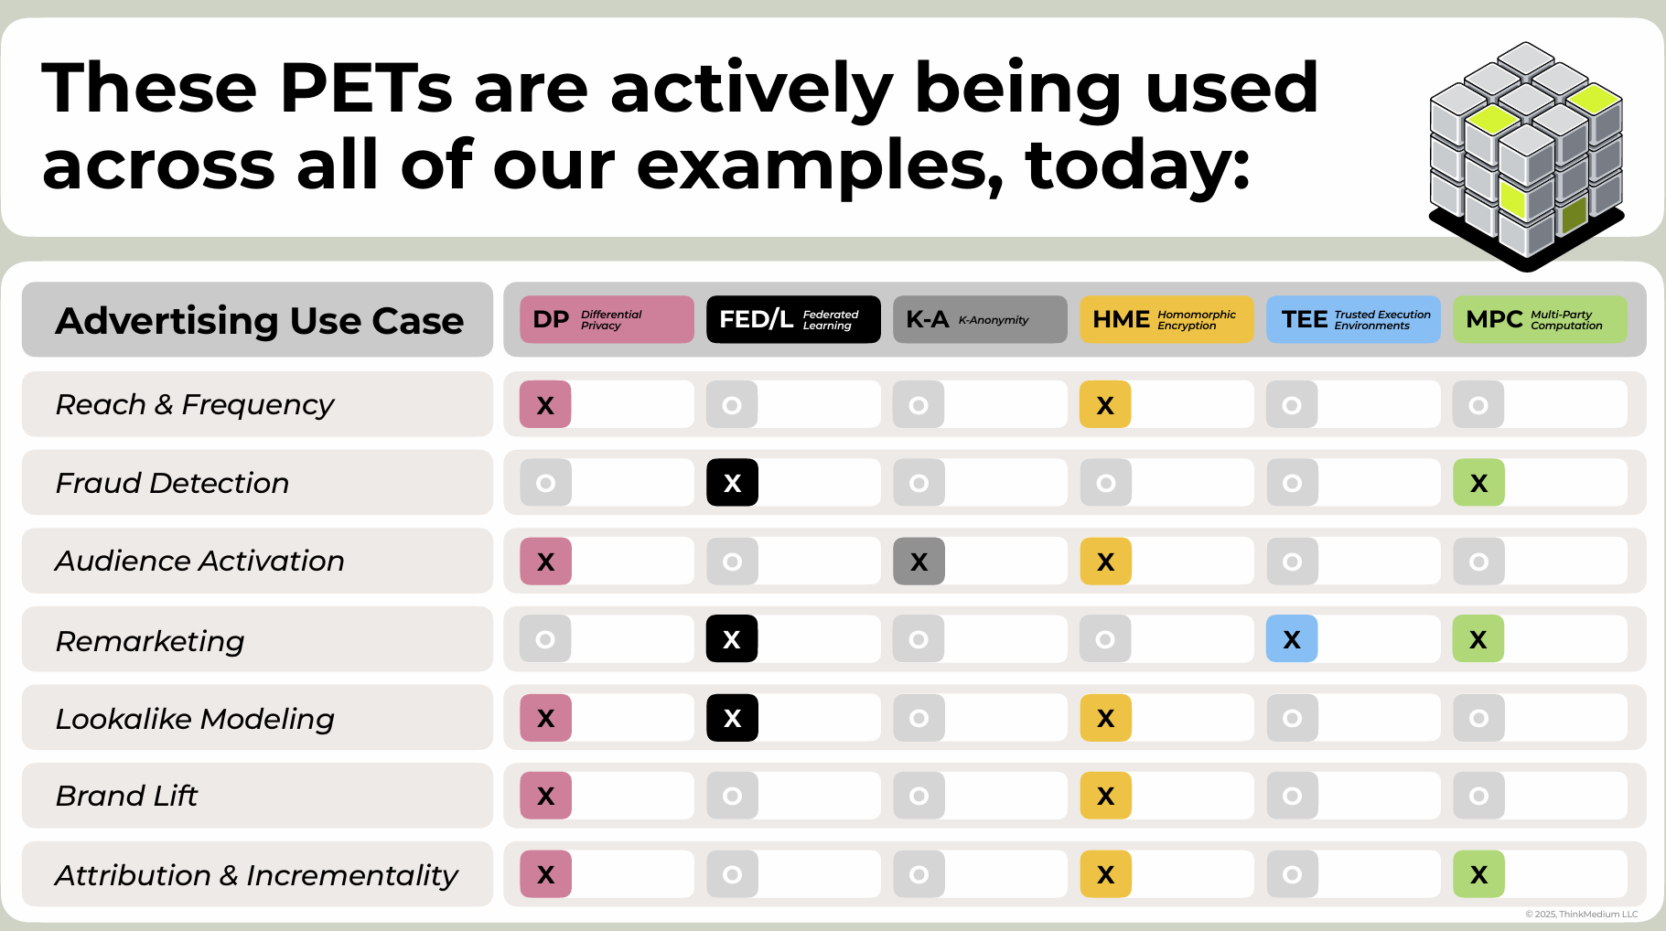Screen dimensions: 1666x931
Task: Click the blue TEE X for Remarketing
Action: 1292,639
